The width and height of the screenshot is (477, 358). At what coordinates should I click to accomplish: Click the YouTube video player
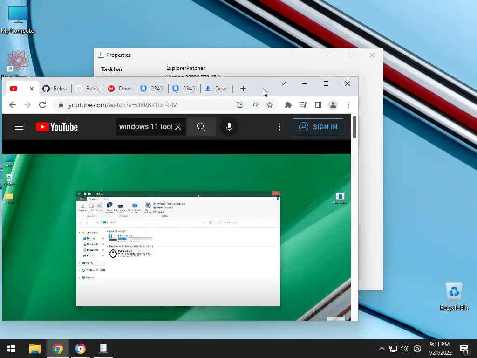[177, 237]
